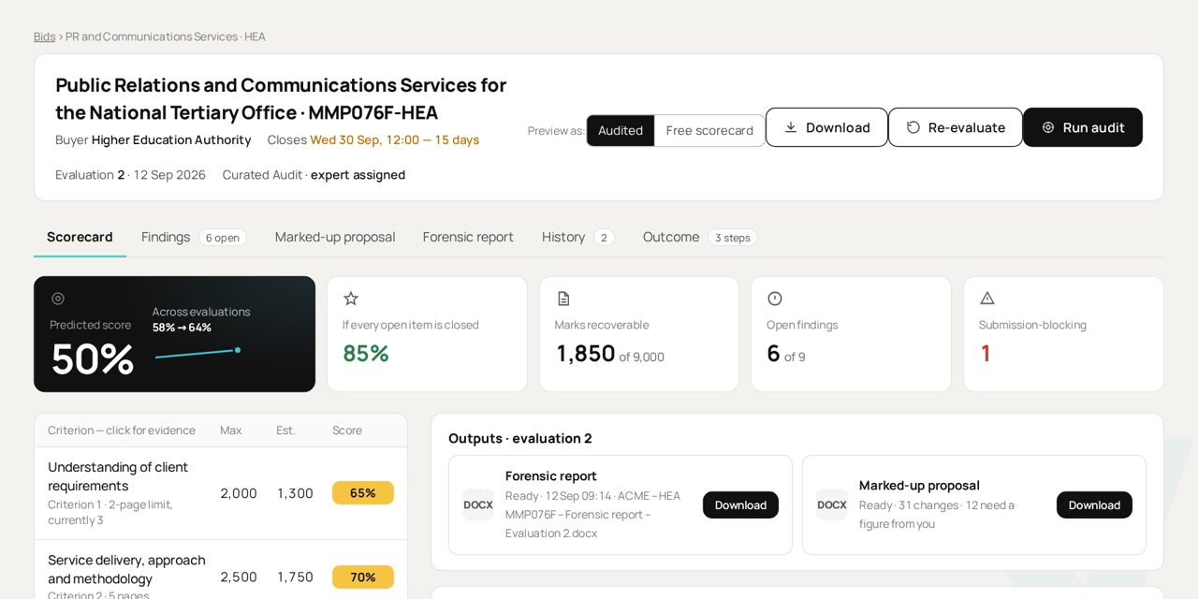This screenshot has height=599, width=1198.
Task: View the History tab
Action: coord(578,237)
